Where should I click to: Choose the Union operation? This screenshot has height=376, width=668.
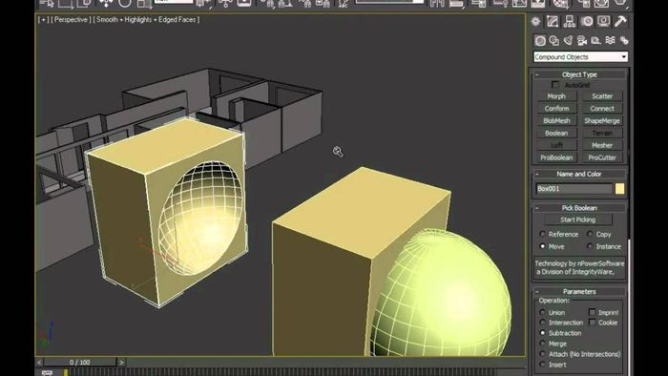click(542, 312)
